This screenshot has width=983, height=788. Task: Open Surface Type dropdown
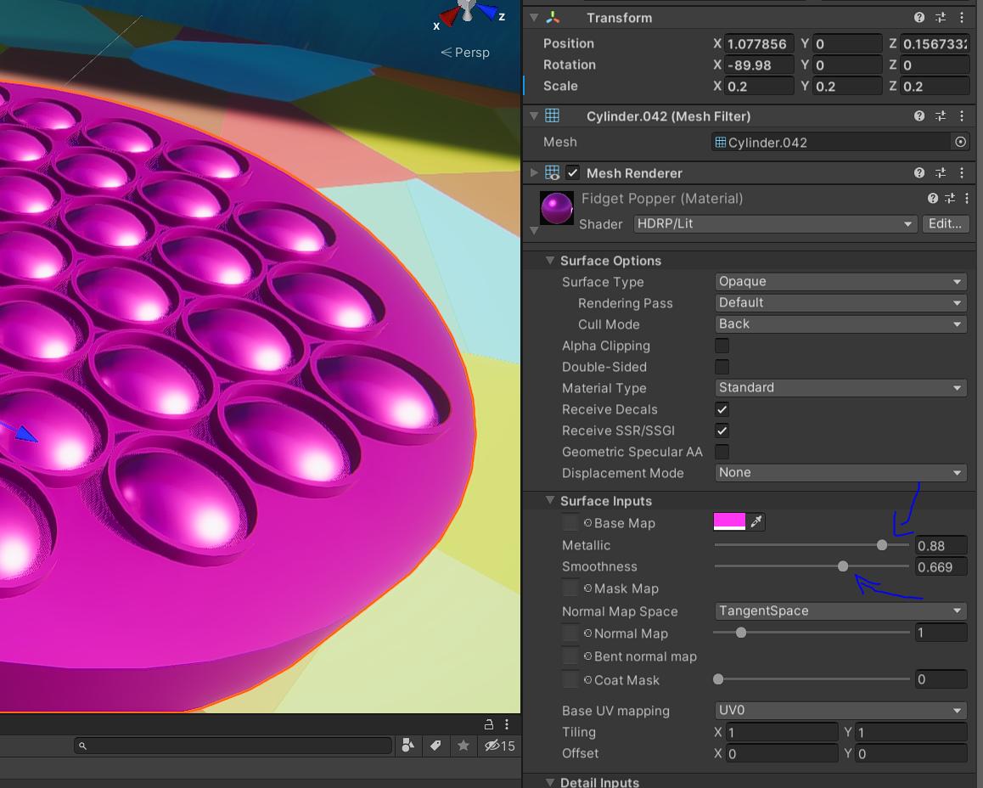(840, 281)
